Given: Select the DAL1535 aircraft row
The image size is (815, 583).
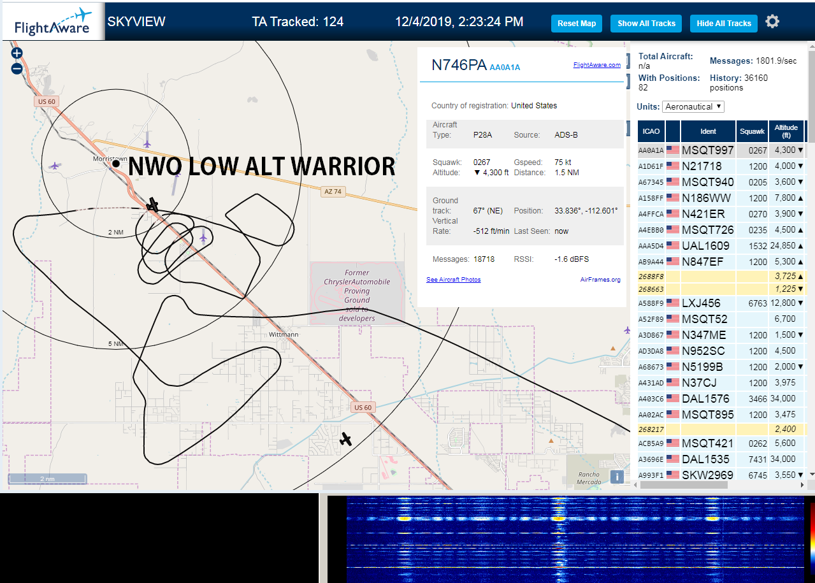Looking at the screenshot, I should point(721,459).
